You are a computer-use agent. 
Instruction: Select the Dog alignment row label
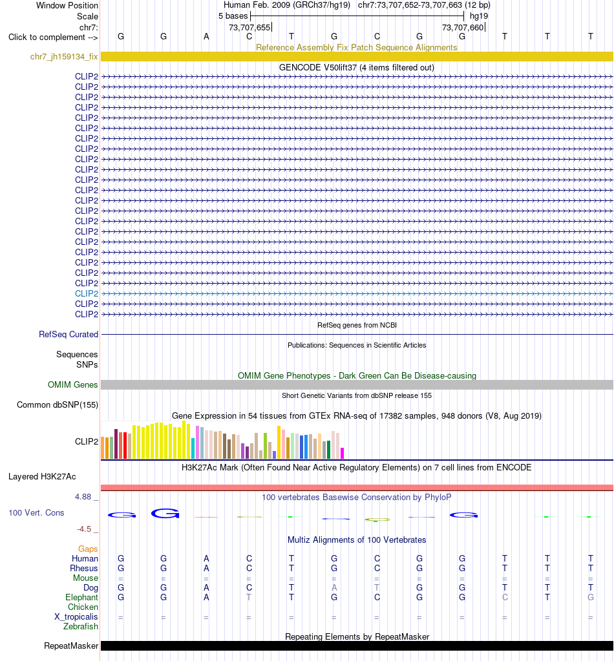tap(90, 587)
